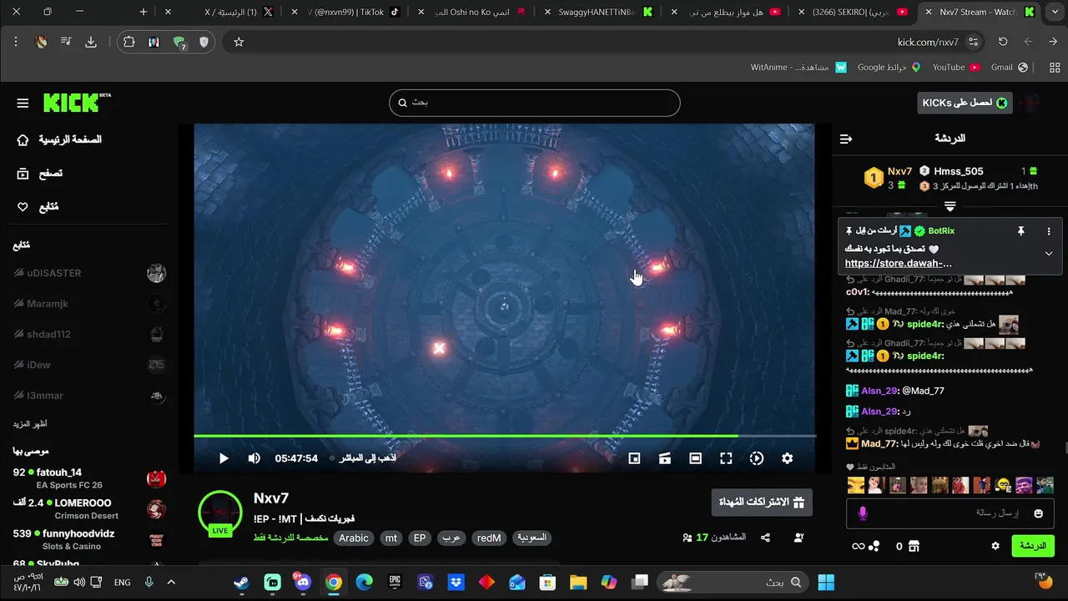Image resolution: width=1068 pixels, height=601 pixels.
Task: Click follow user icon below video
Action: pyautogui.click(x=798, y=538)
